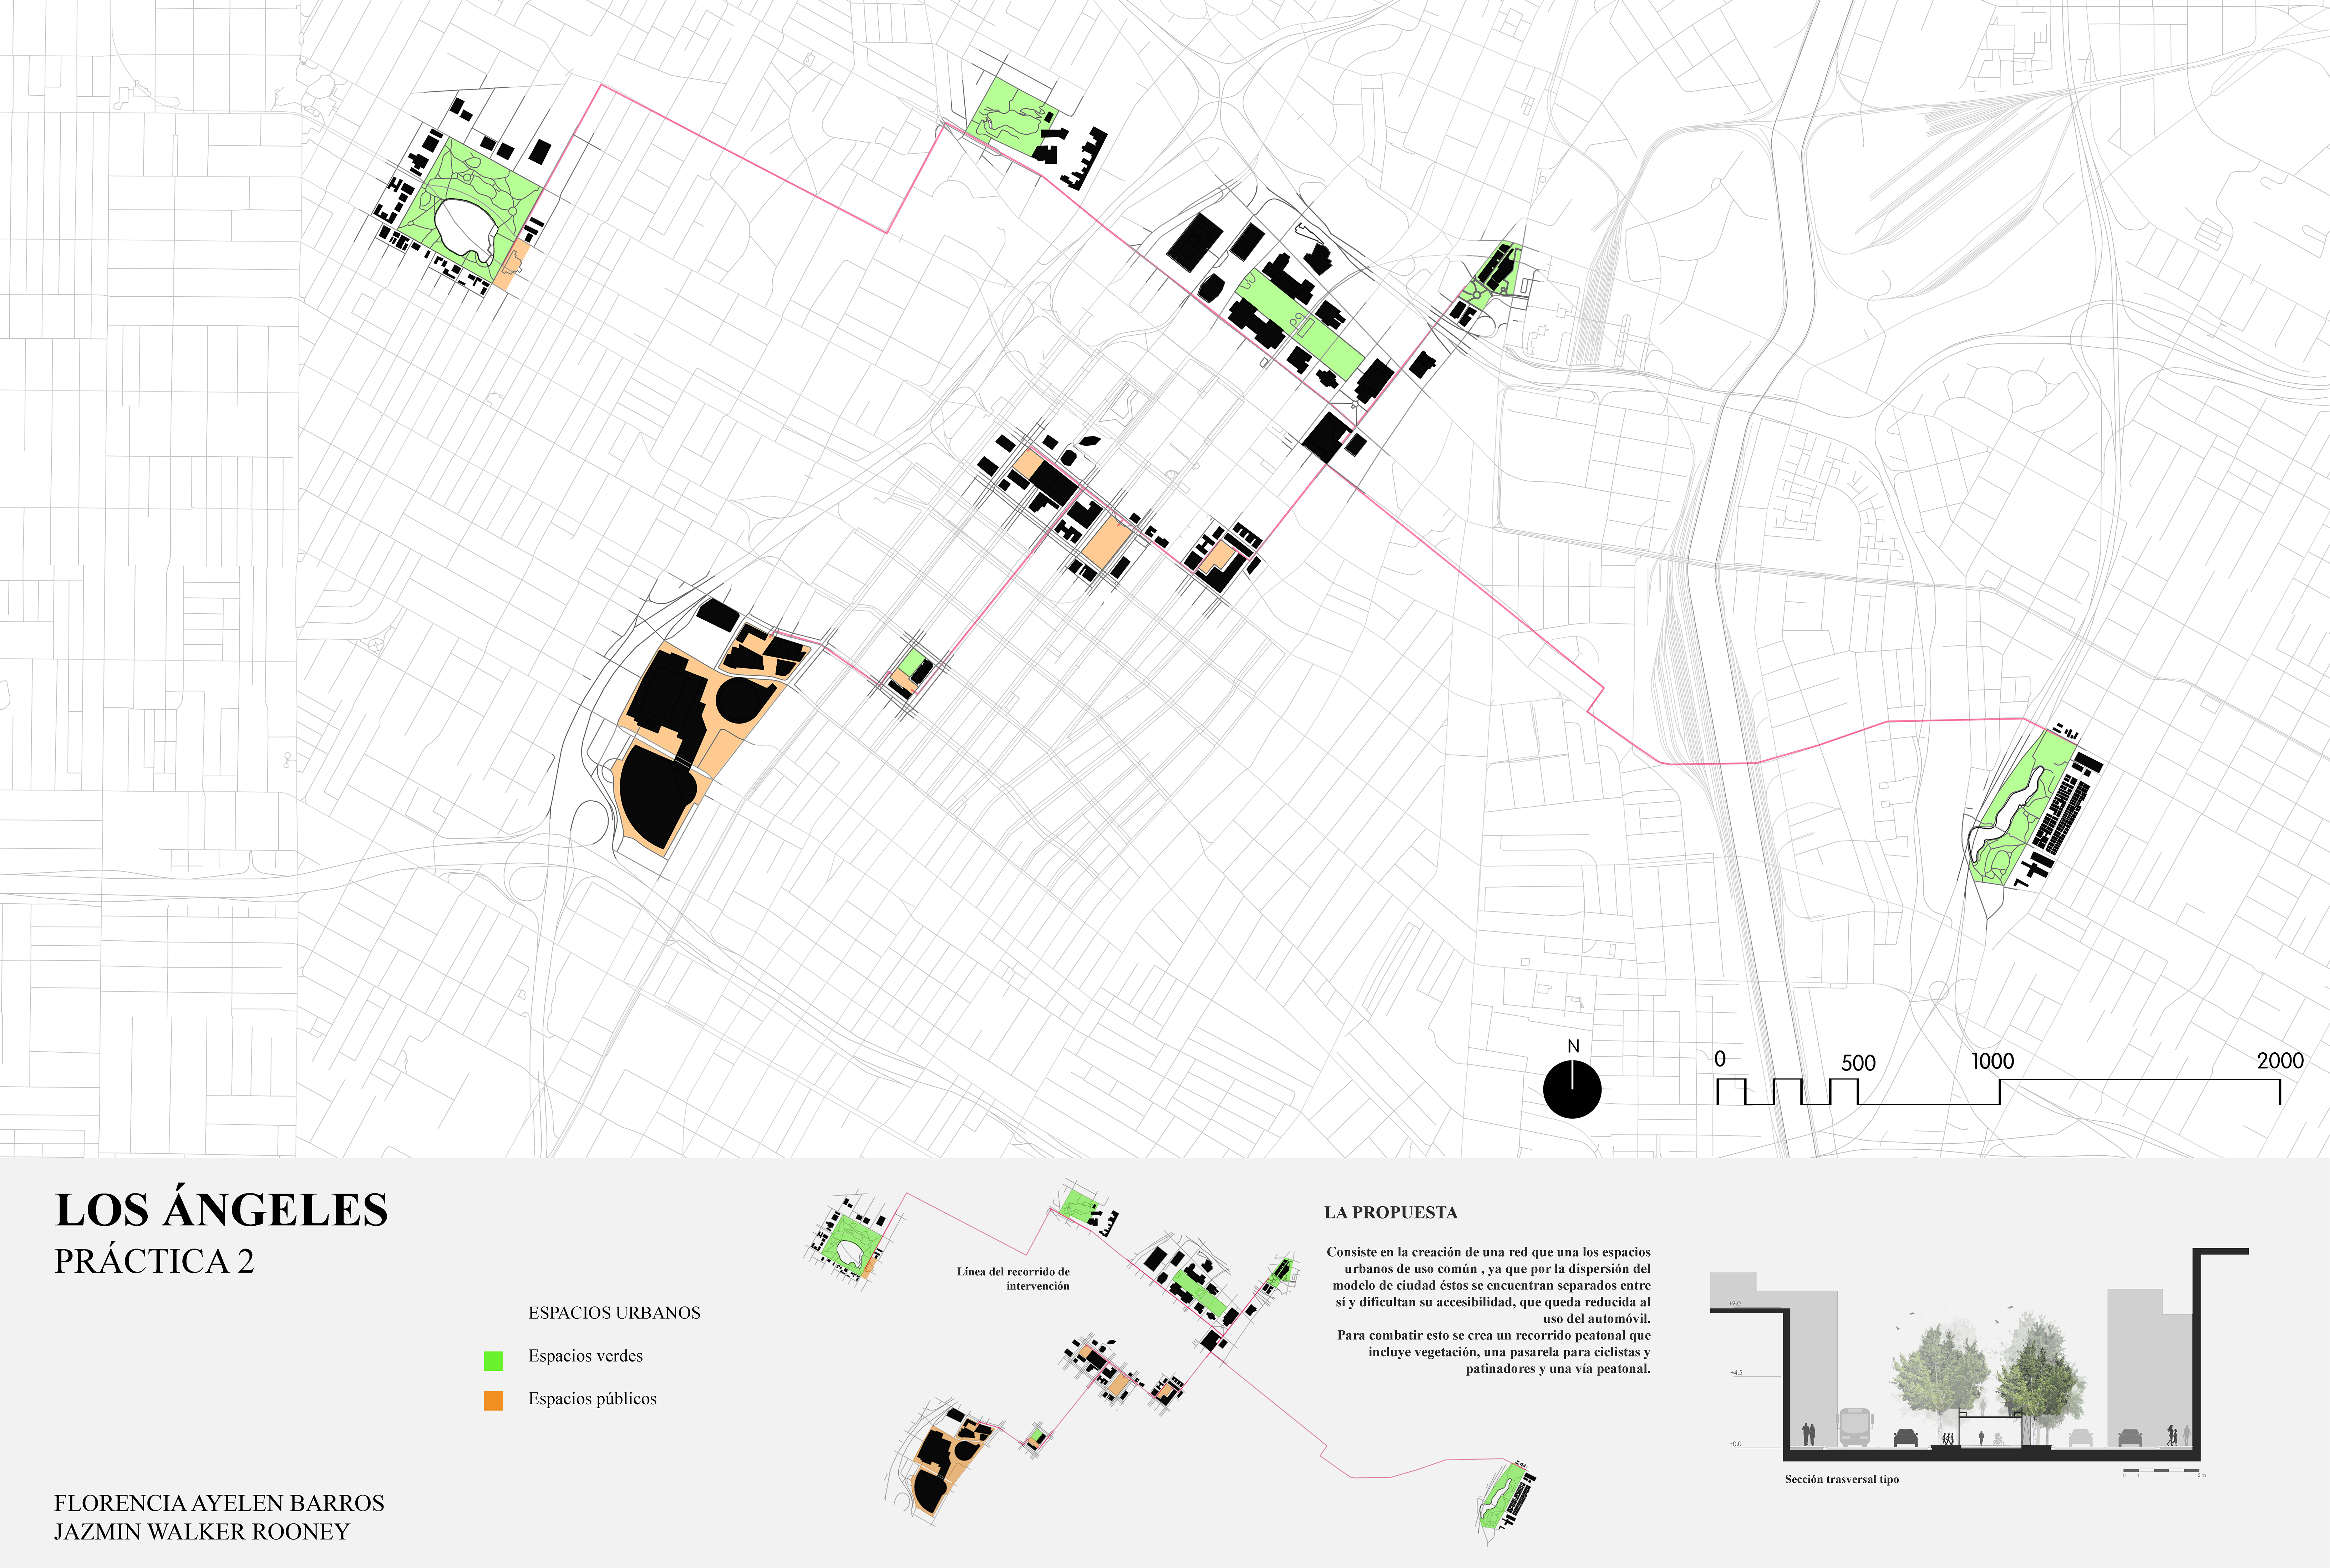This screenshot has width=2330, height=1568.
Task: Click the car right of the bus in the section
Action: [1906, 1438]
